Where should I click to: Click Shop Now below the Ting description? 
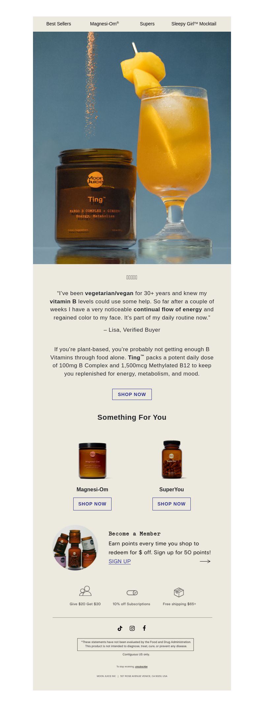[132, 394]
